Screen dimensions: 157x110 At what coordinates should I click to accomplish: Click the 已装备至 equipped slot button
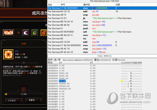14,100
